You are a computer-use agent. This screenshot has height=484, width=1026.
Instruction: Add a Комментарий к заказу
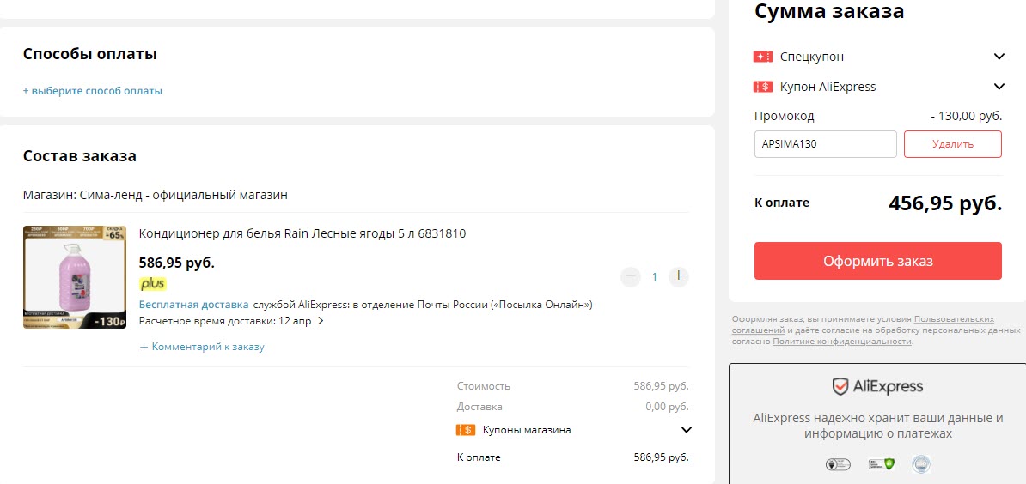(202, 347)
